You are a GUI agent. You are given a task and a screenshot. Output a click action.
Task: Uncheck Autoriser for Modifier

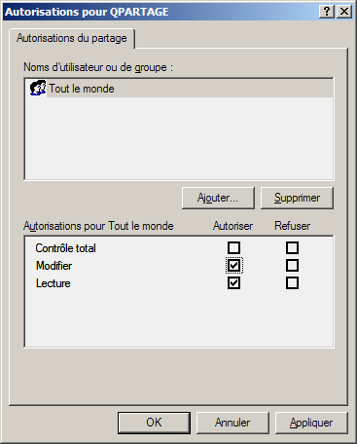click(233, 266)
